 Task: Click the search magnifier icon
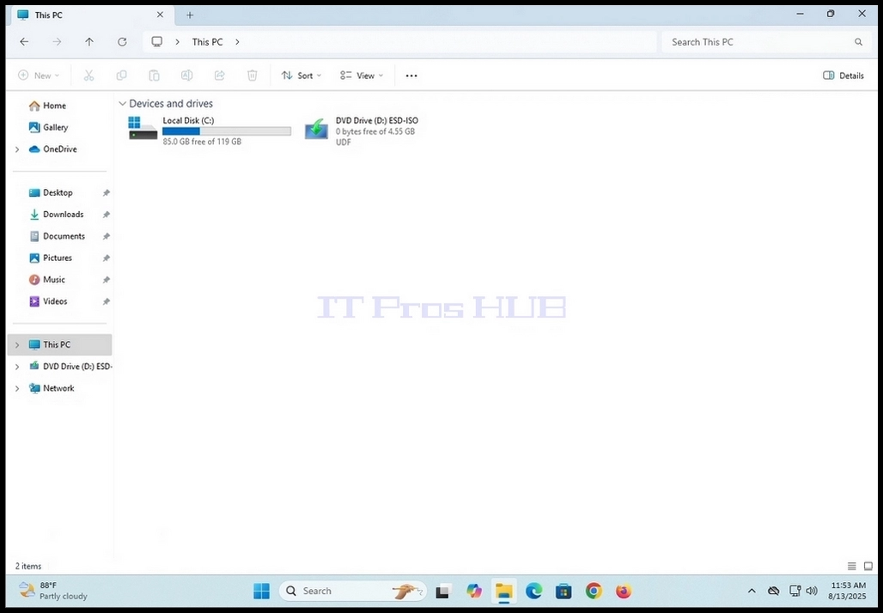tap(858, 42)
